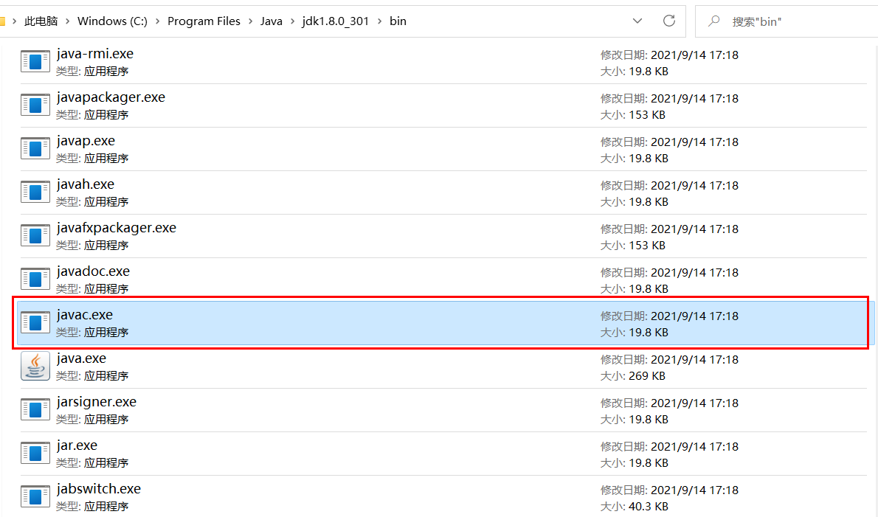Viewport: 878px width, 517px height.
Task: Select the jabswitch.exe file icon
Action: [35, 497]
